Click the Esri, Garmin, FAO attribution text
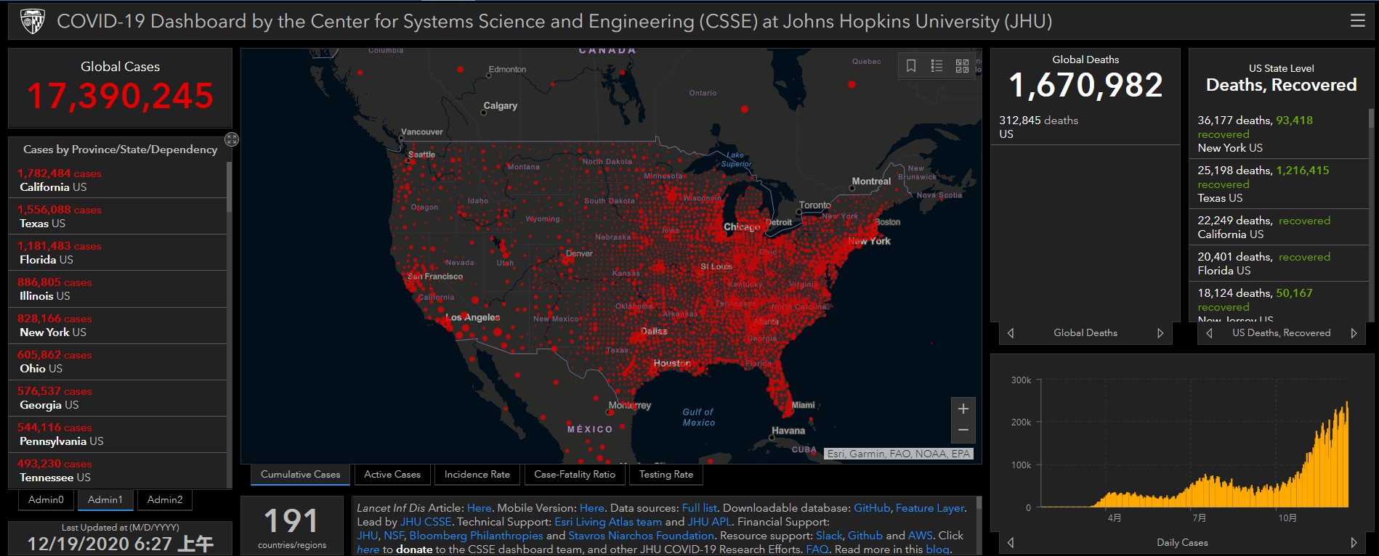 click(x=898, y=454)
